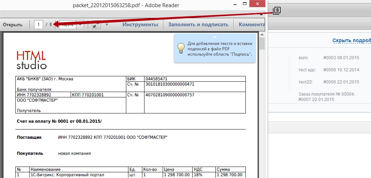Click the light bulb tip icon
The image size is (371, 178).
[x=181, y=48]
